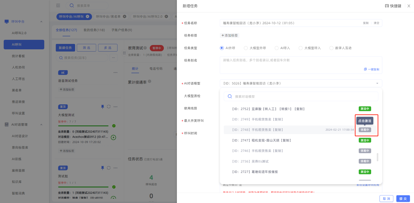Click the pin icon on 大模型测试 task
The height and width of the screenshot is (203, 414).
[x=102, y=107]
